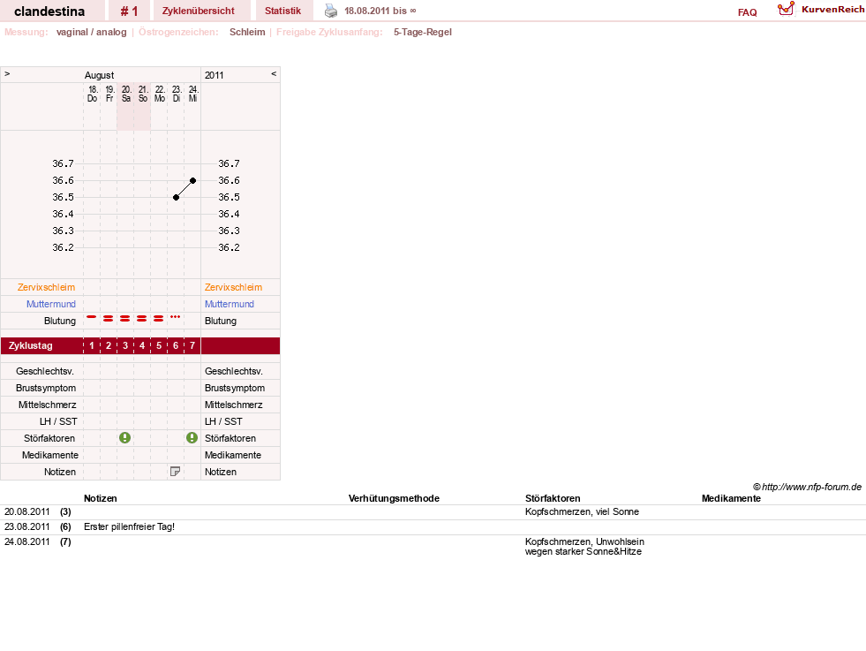
Task: Click the '2011' year label
Action: [215, 75]
